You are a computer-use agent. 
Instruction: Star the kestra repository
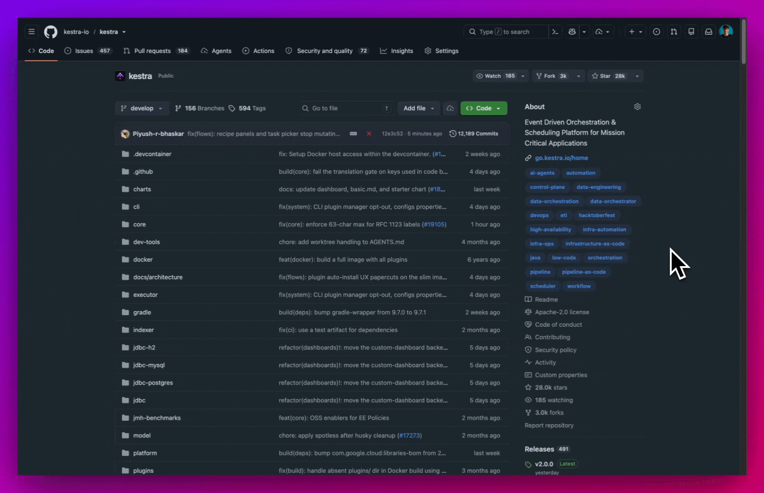tap(609, 76)
